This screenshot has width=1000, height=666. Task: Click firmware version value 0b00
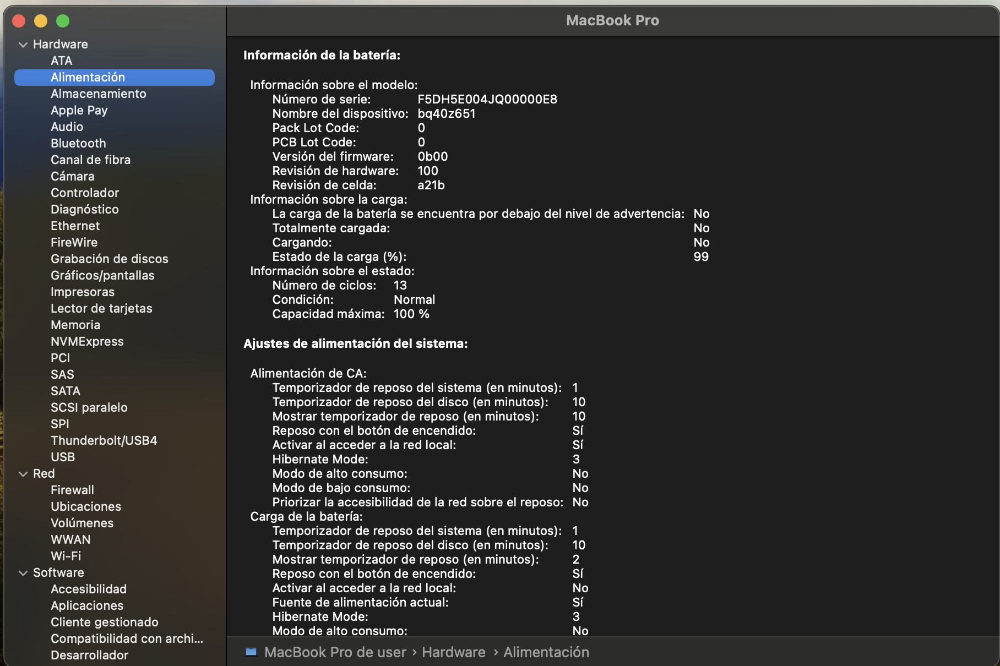point(433,156)
